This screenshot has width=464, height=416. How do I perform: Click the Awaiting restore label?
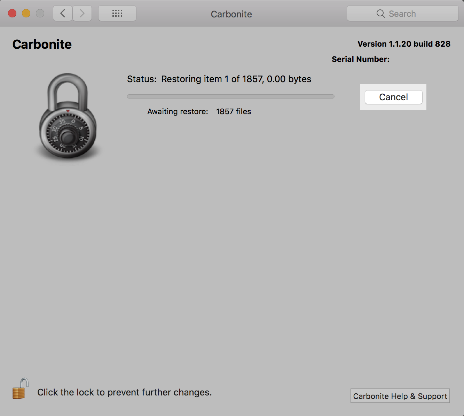pos(178,111)
